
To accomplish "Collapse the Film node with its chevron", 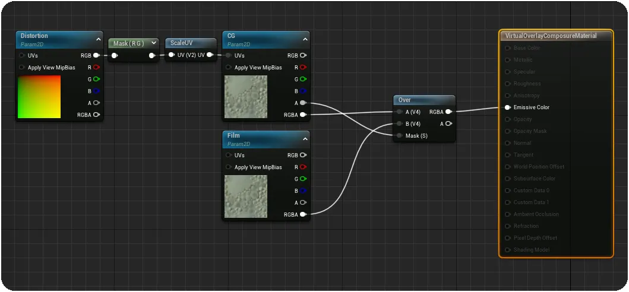I will 305,139.
